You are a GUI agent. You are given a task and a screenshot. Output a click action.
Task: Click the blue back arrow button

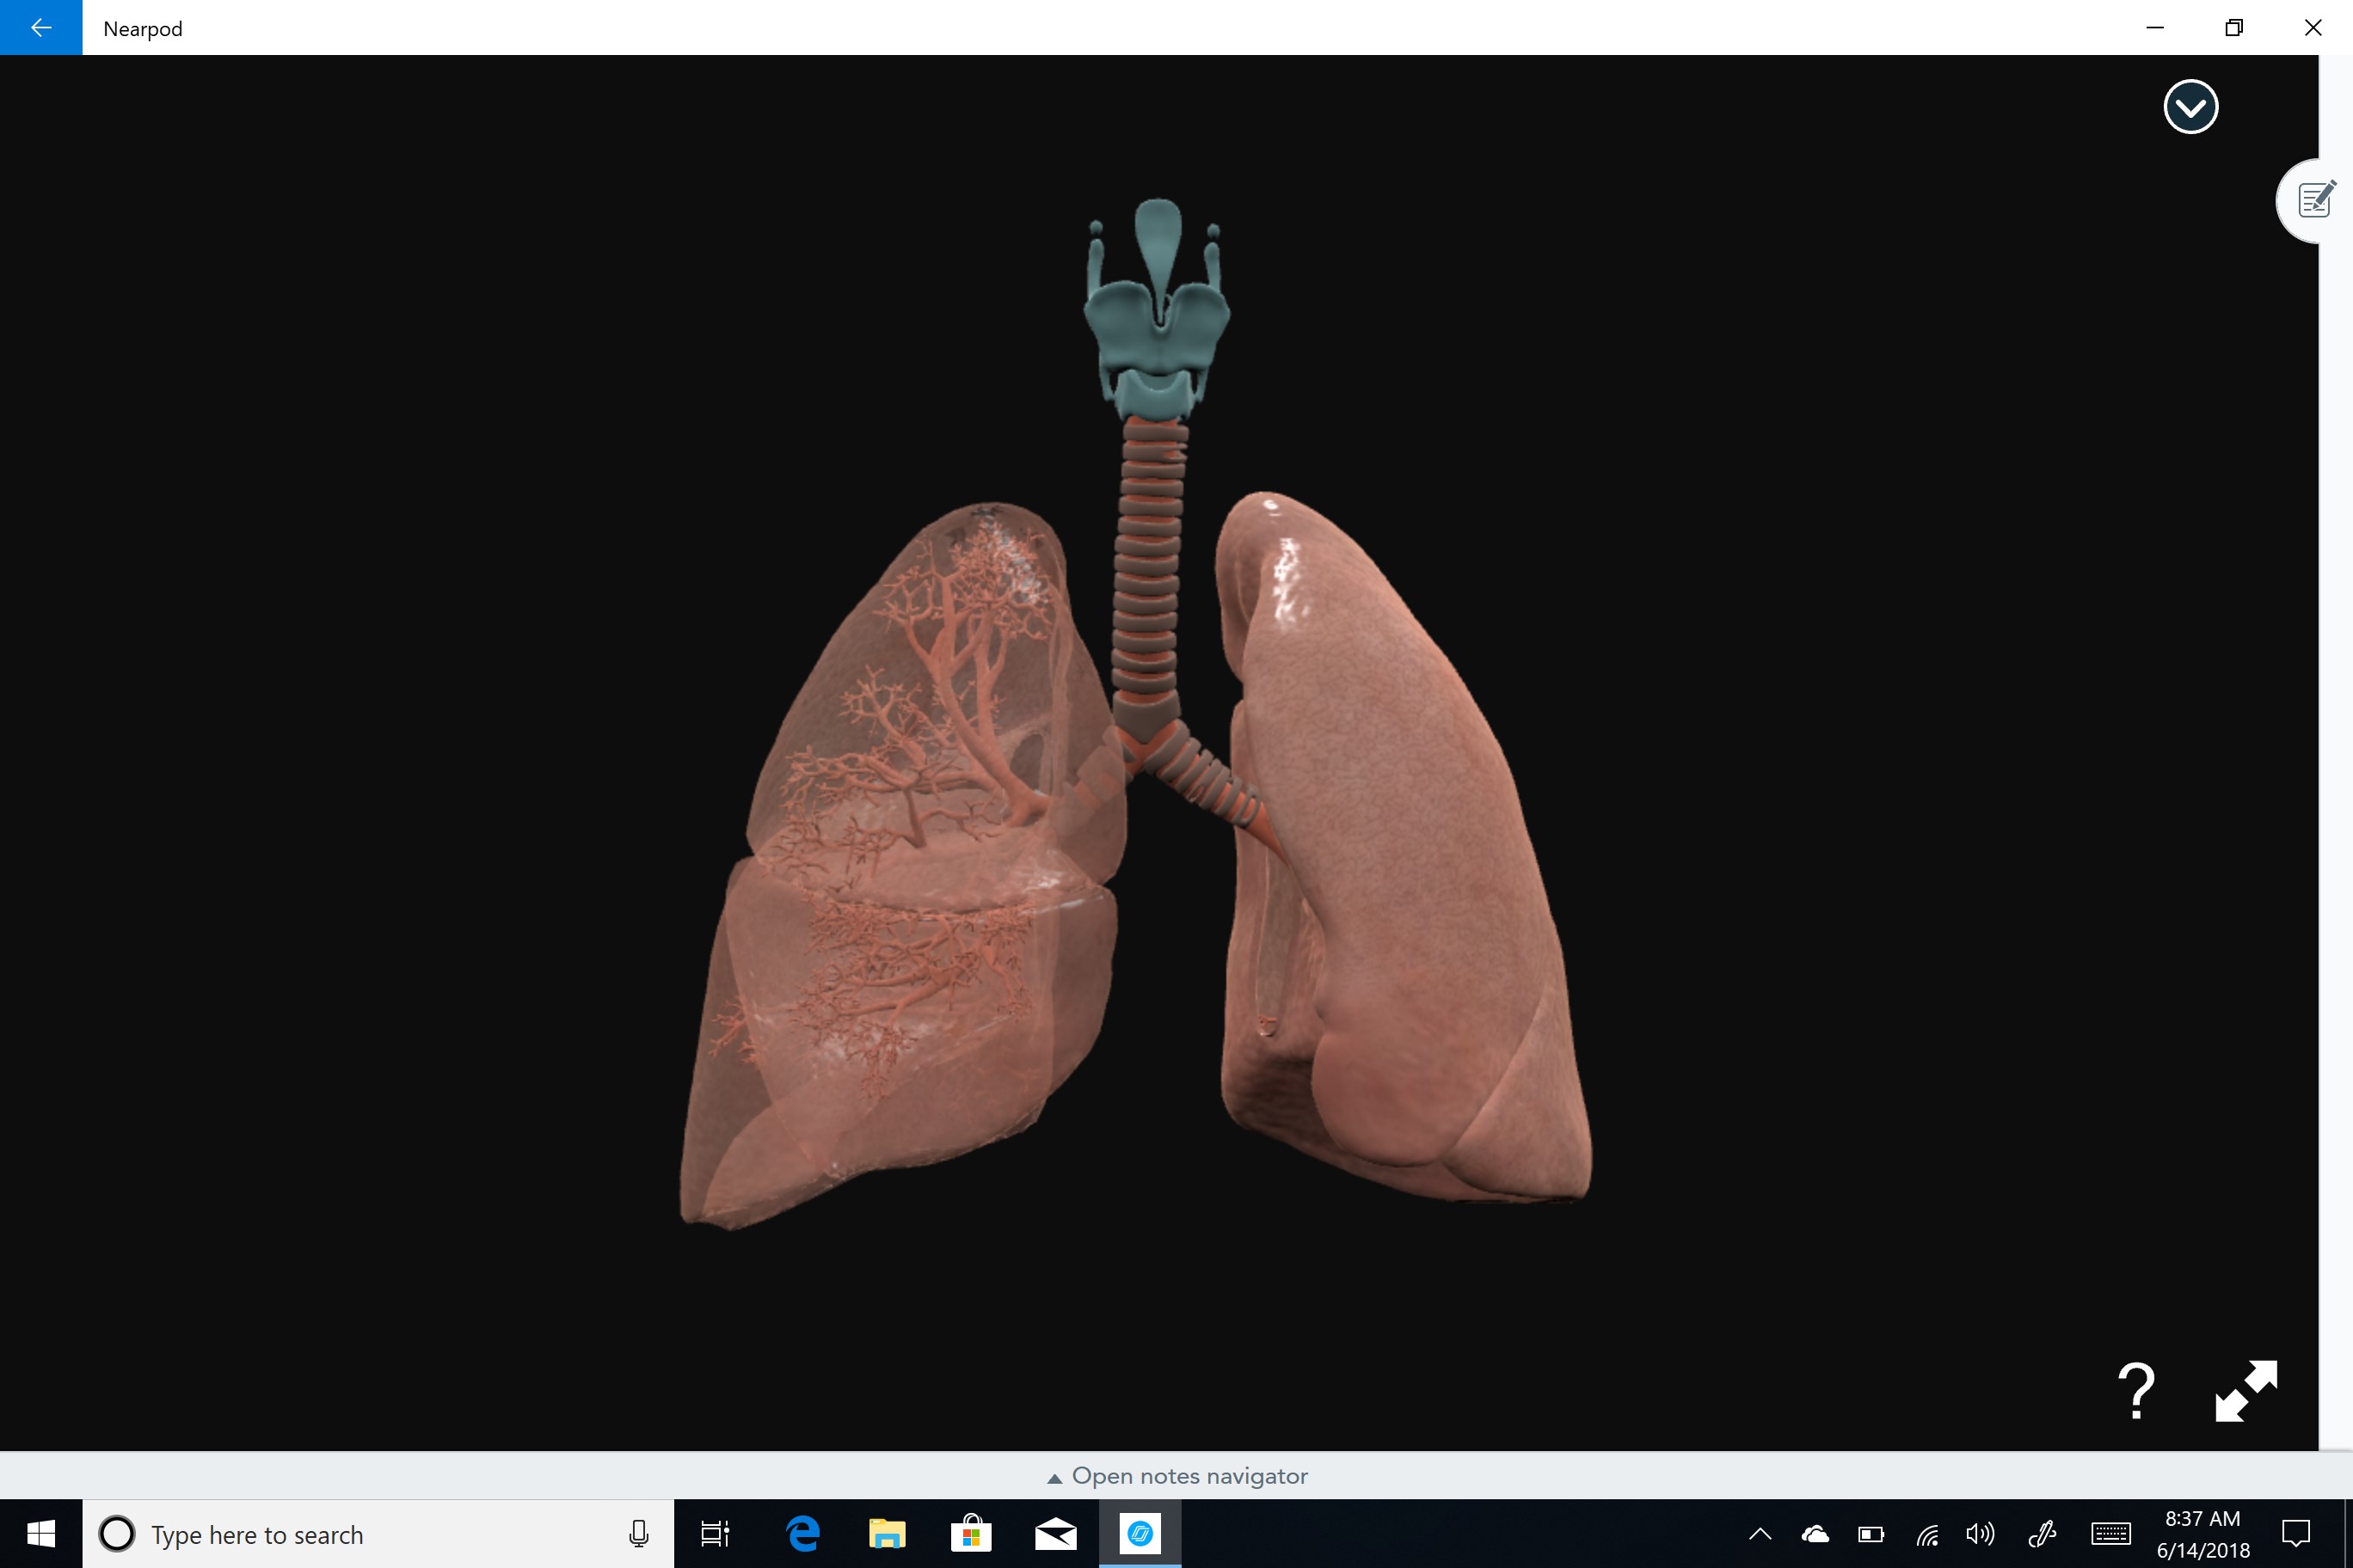[x=41, y=28]
